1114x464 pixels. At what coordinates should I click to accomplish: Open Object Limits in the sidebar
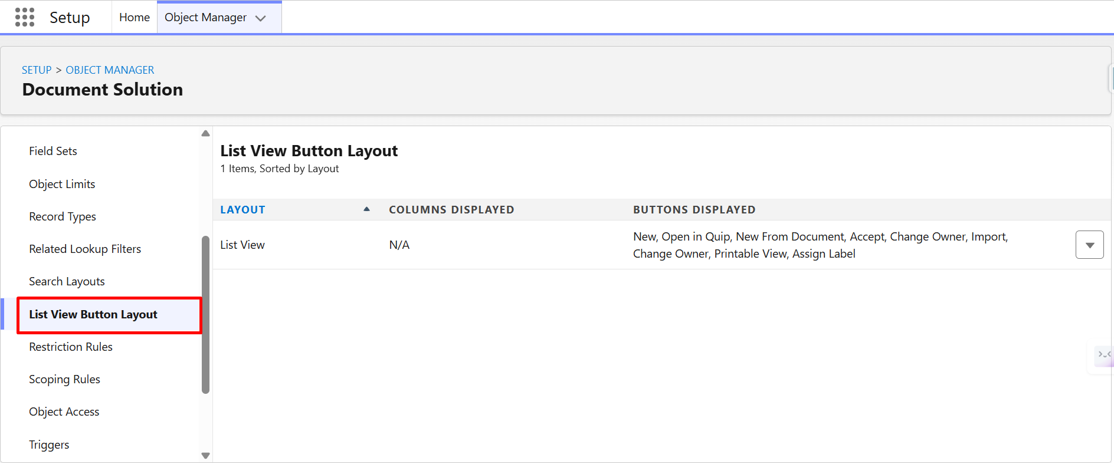62,184
